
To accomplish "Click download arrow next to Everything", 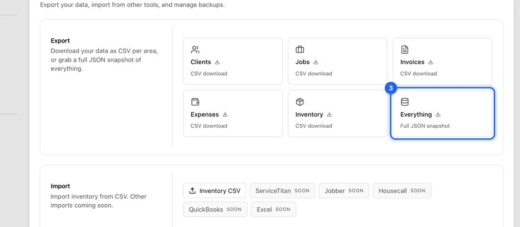I will coord(438,114).
